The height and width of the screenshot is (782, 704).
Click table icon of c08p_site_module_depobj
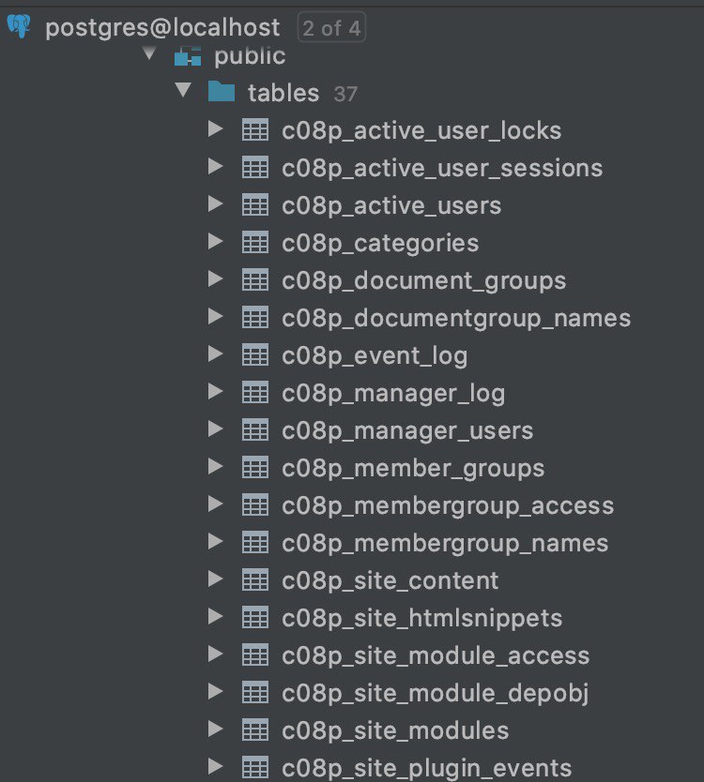tap(255, 692)
